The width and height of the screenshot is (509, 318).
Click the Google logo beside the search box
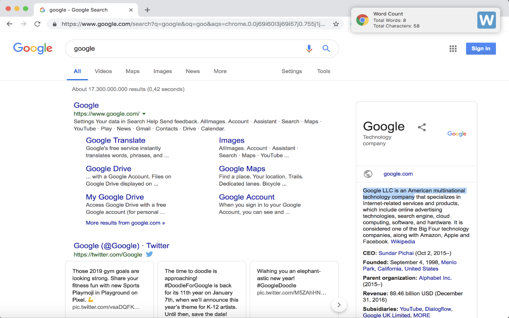click(33, 48)
